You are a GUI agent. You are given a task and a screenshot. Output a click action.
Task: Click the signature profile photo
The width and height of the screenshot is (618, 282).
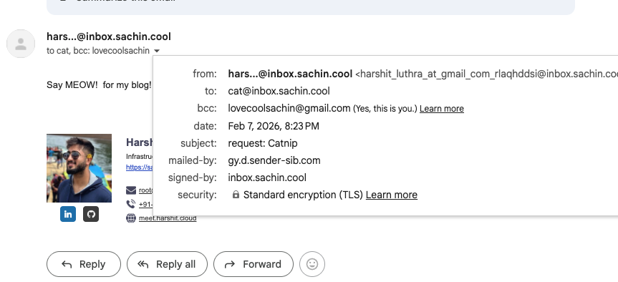coord(79,168)
